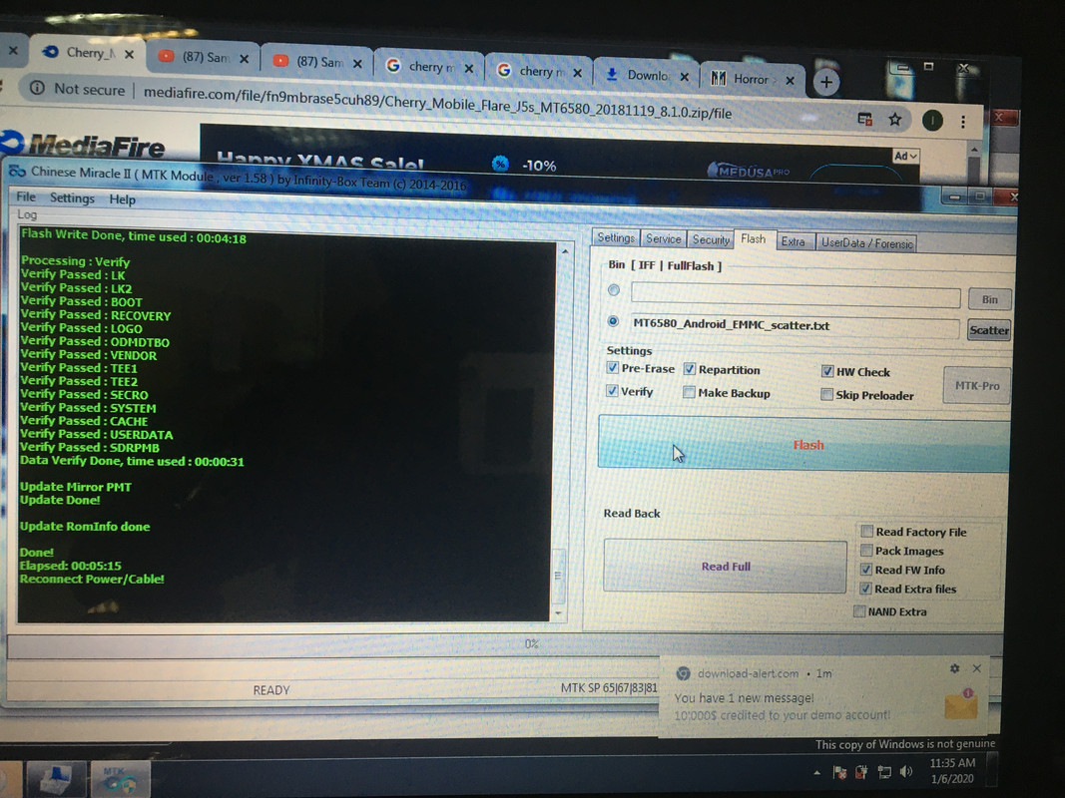1065x798 pixels.
Task: Switch to the Security tab
Action: [x=711, y=239]
